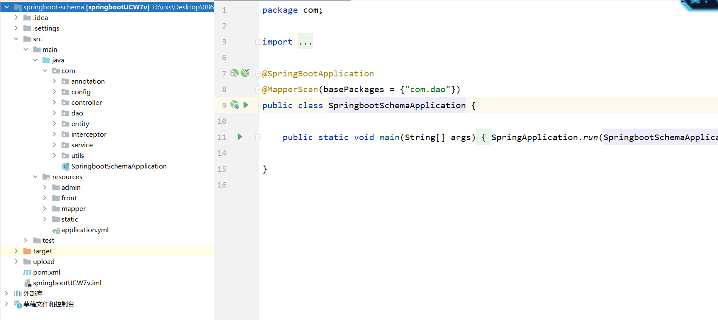The image size is (718, 320).
Task: Collapse the src folder
Action: (16, 39)
